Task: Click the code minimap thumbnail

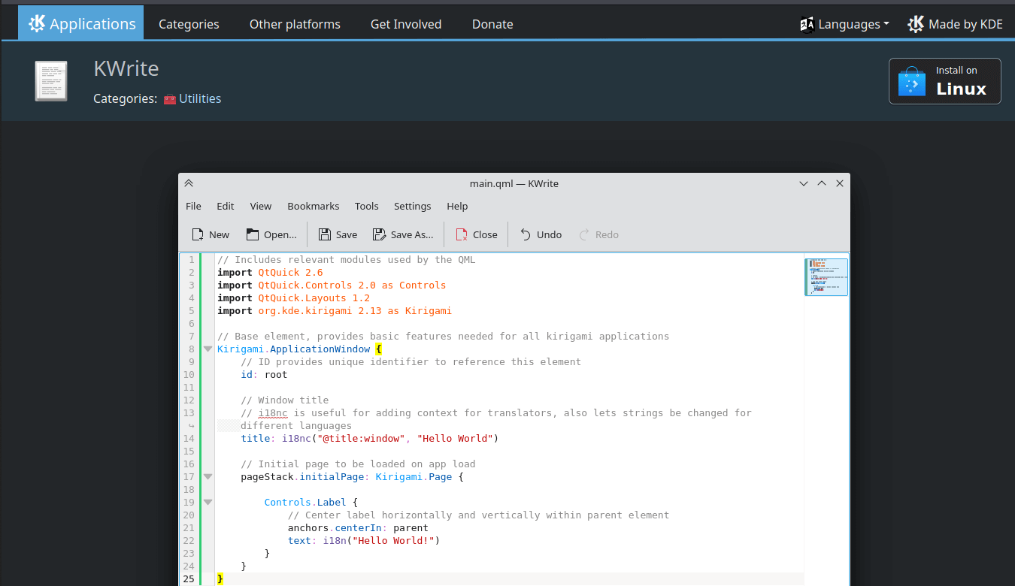Action: click(826, 276)
